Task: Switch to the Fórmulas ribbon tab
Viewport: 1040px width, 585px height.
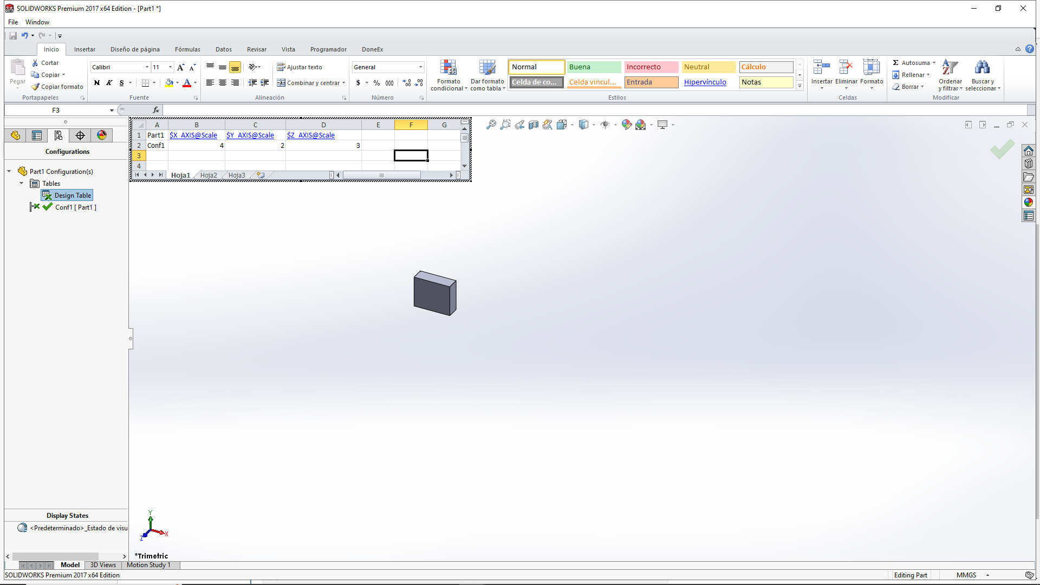Action: click(x=187, y=49)
